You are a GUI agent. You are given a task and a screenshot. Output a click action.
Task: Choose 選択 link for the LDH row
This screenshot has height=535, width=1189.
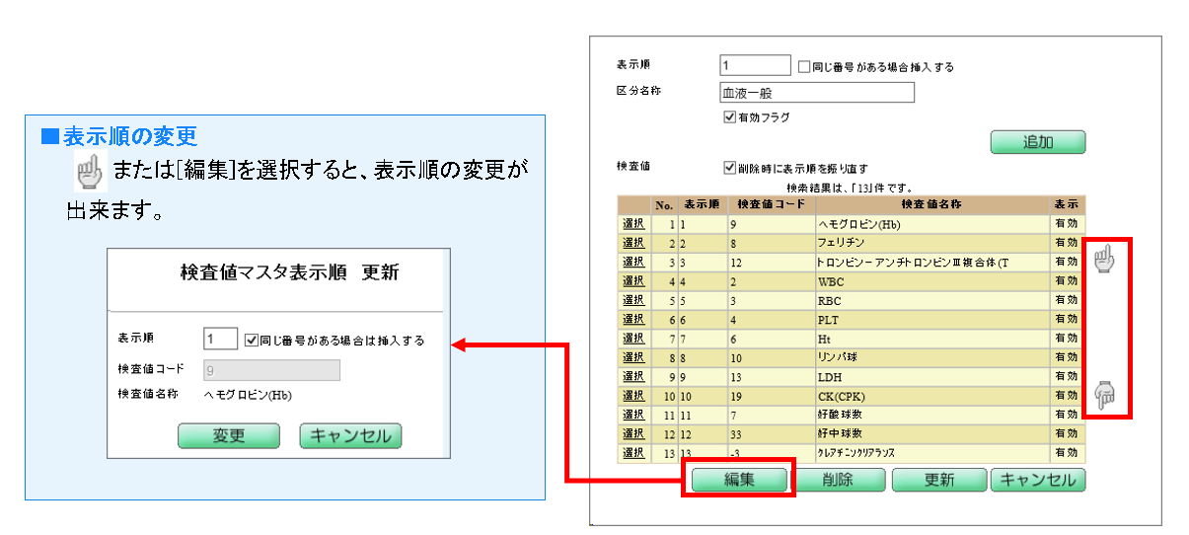click(632, 376)
